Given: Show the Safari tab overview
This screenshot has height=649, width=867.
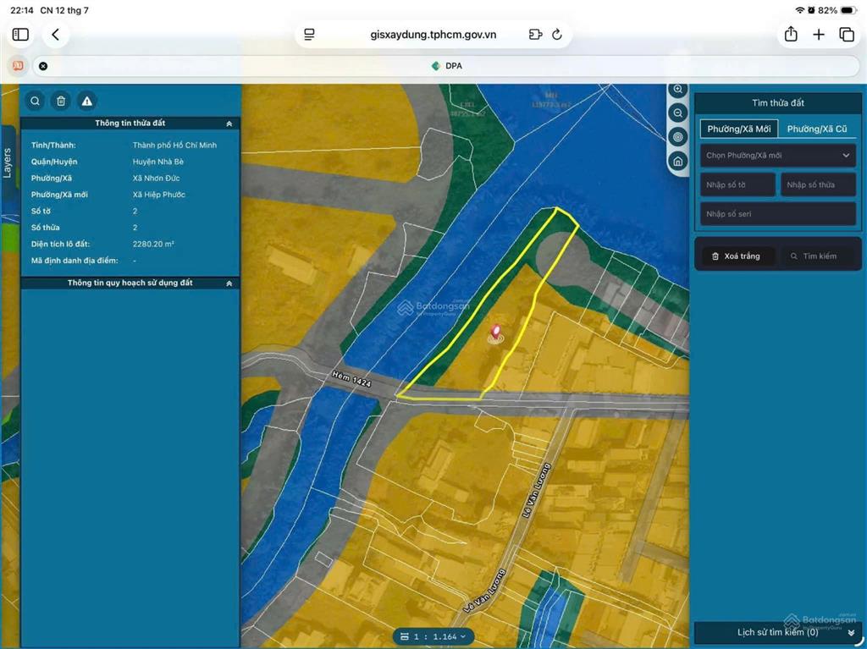Looking at the screenshot, I should coord(847,35).
